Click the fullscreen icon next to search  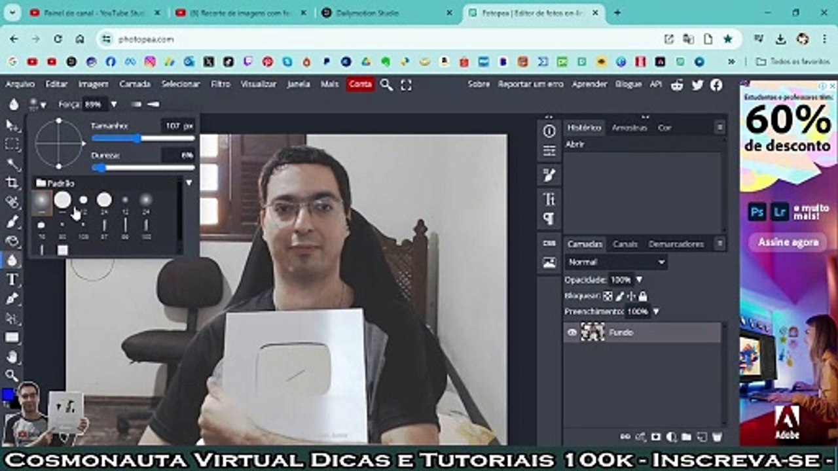pos(406,84)
